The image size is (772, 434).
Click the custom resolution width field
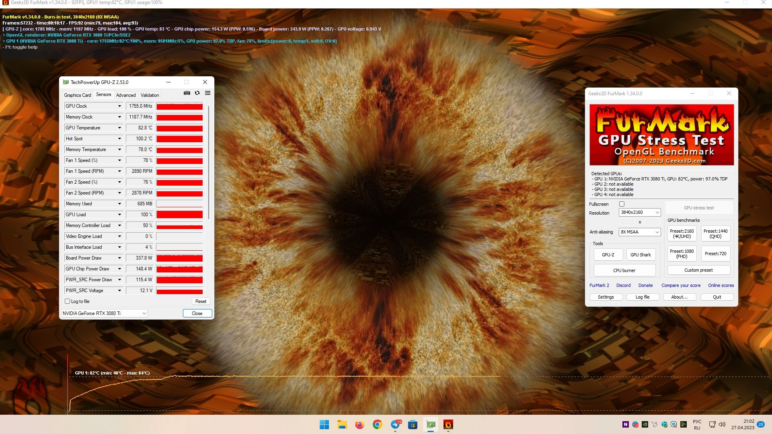pyautogui.click(x=627, y=222)
